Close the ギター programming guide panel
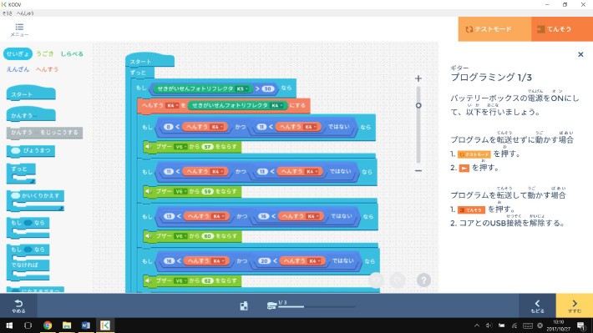593x333 pixels. pos(580,54)
